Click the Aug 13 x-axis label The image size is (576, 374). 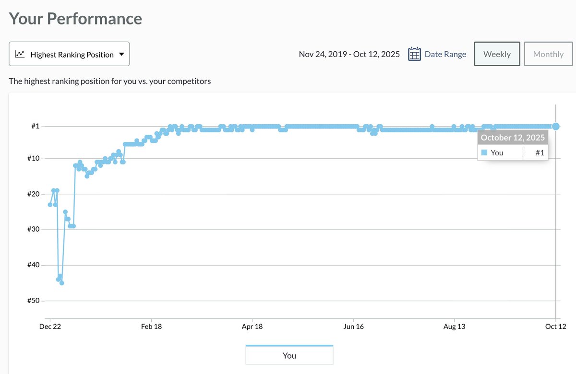pyautogui.click(x=455, y=327)
